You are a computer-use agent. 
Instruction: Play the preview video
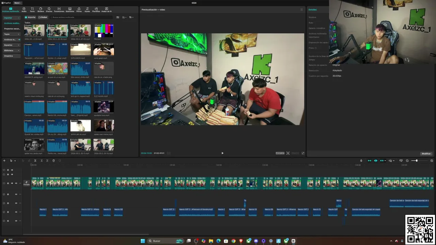[222, 153]
